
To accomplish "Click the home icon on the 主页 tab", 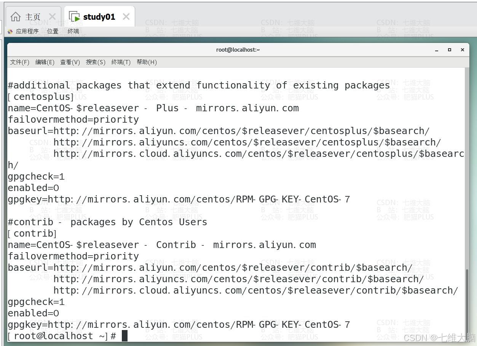I will 16,17.
